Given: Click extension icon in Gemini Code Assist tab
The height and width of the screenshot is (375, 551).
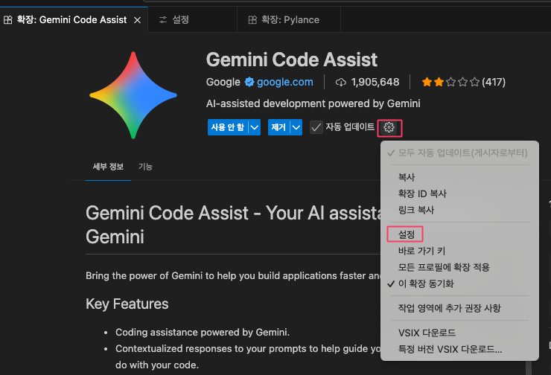Looking at the screenshot, I should tap(7, 20).
